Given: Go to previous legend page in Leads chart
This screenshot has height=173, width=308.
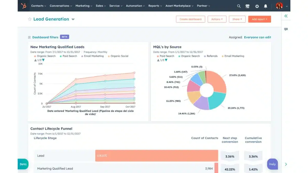Looking at the screenshot, I should point(35,60).
